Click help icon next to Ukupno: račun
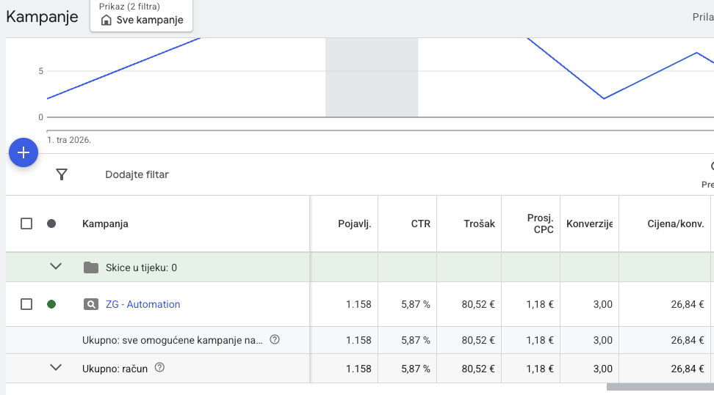The width and height of the screenshot is (714, 395). point(159,368)
